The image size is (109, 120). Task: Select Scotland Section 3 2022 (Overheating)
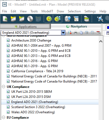(x=38, y=107)
